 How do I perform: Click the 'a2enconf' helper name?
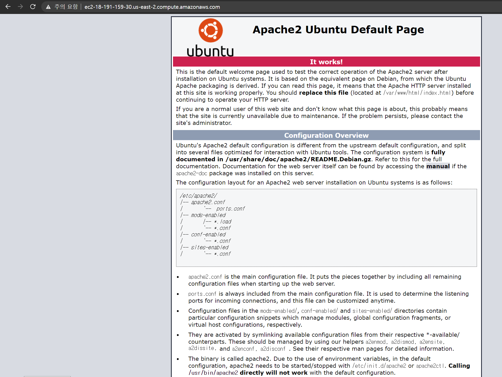pos(243,349)
